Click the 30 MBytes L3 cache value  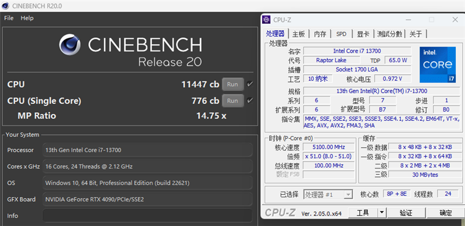tap(425, 175)
